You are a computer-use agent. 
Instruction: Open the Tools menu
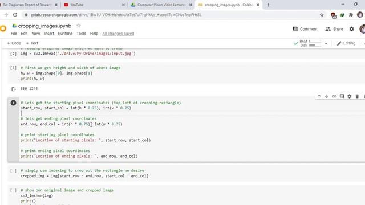pos(81,34)
